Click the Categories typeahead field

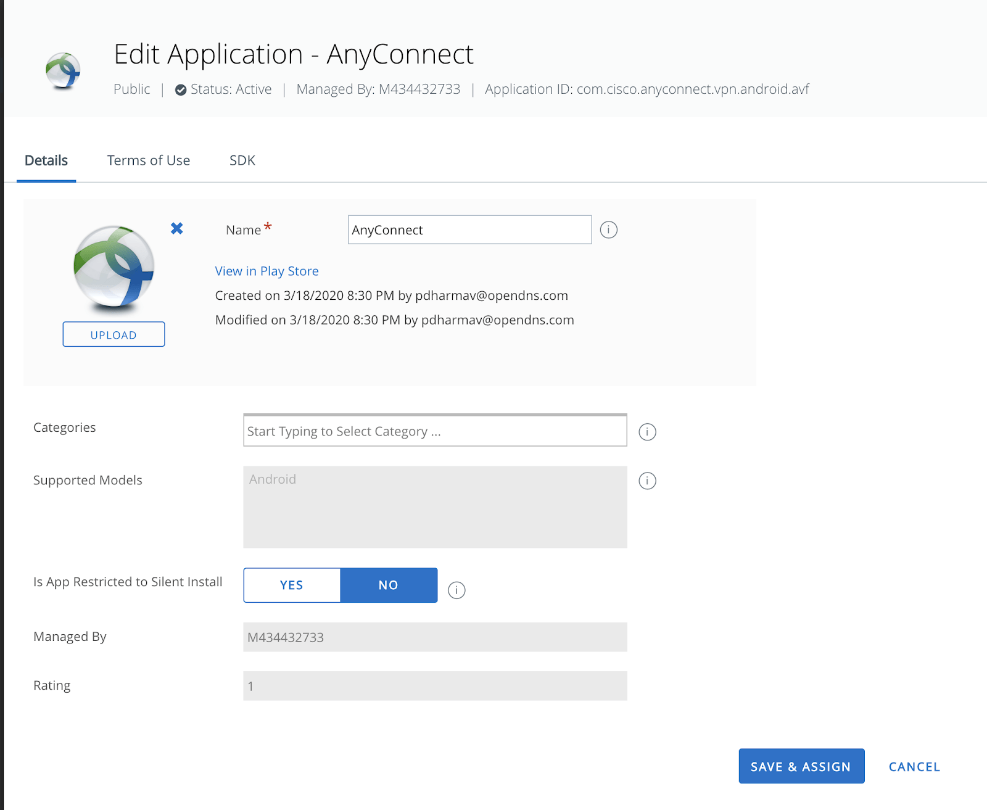[x=434, y=431]
